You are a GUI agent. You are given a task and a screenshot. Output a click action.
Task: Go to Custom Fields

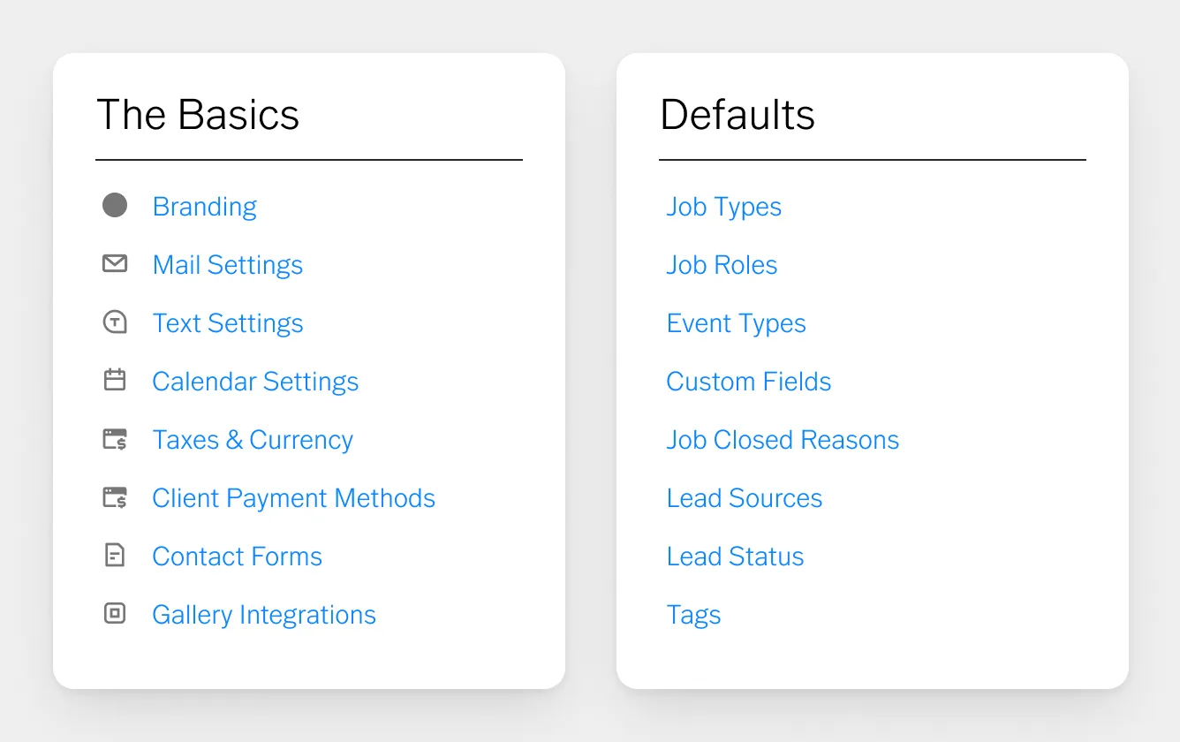coord(749,382)
